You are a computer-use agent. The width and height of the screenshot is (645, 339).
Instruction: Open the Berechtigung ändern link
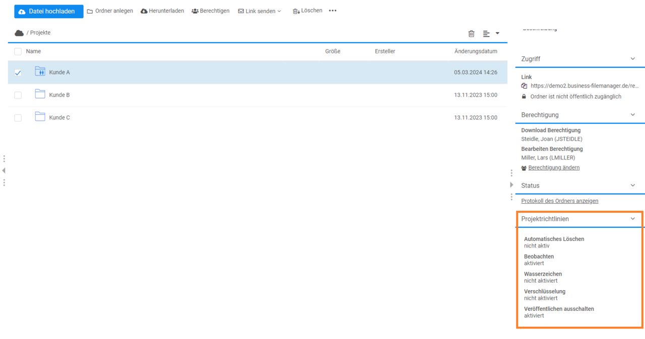[x=553, y=167]
